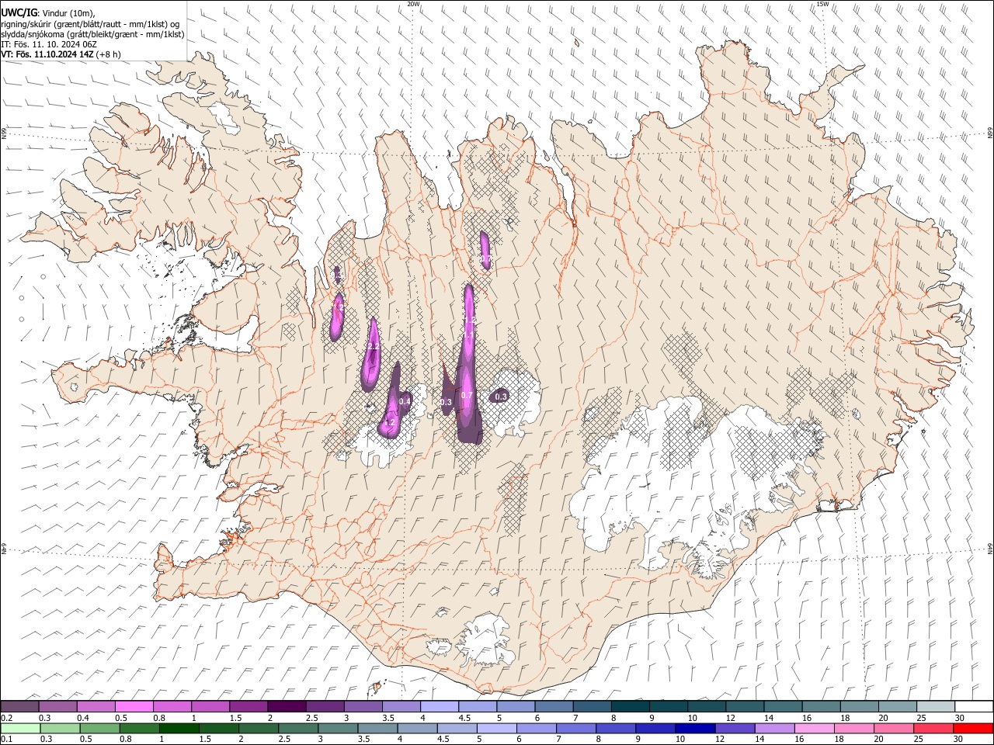Click the 0.4 precipitation value on the map

pos(404,401)
